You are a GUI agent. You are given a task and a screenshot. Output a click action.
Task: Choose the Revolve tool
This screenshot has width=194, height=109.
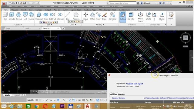point(19,16)
